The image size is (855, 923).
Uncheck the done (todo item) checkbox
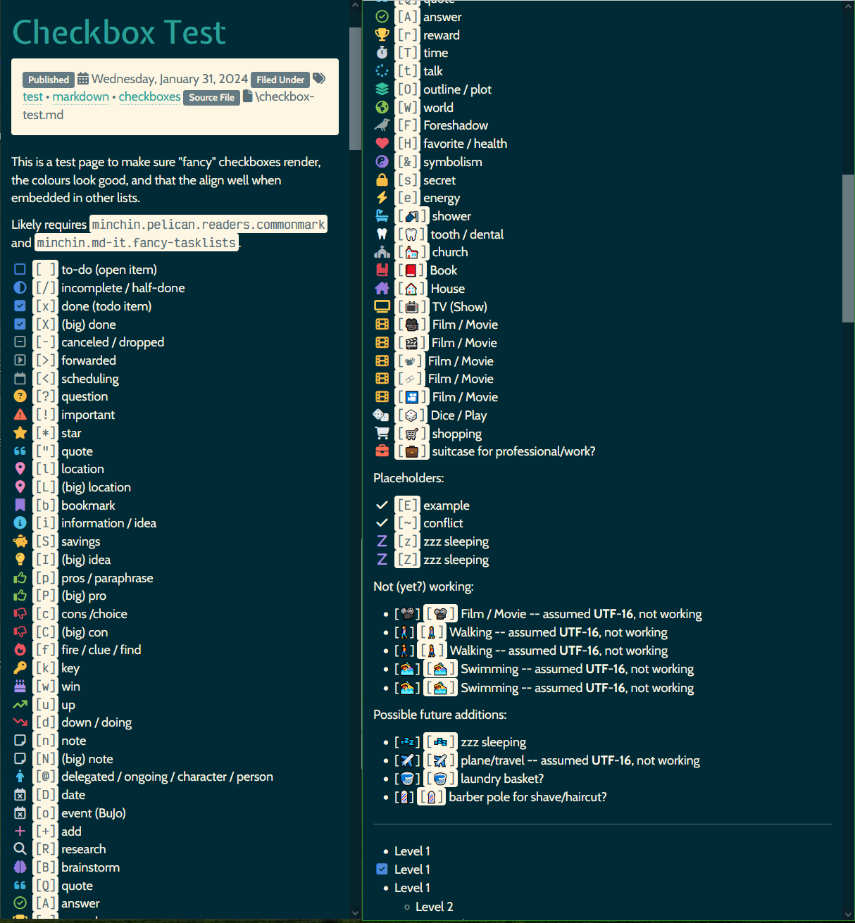tap(20, 306)
